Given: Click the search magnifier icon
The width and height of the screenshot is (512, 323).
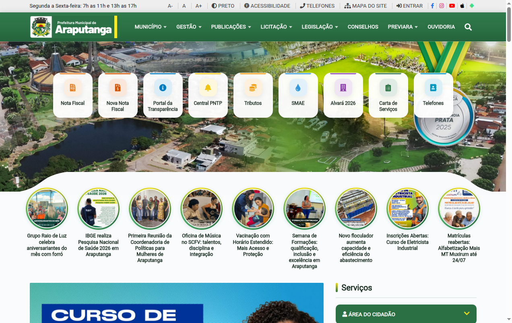Looking at the screenshot, I should [x=468, y=27].
